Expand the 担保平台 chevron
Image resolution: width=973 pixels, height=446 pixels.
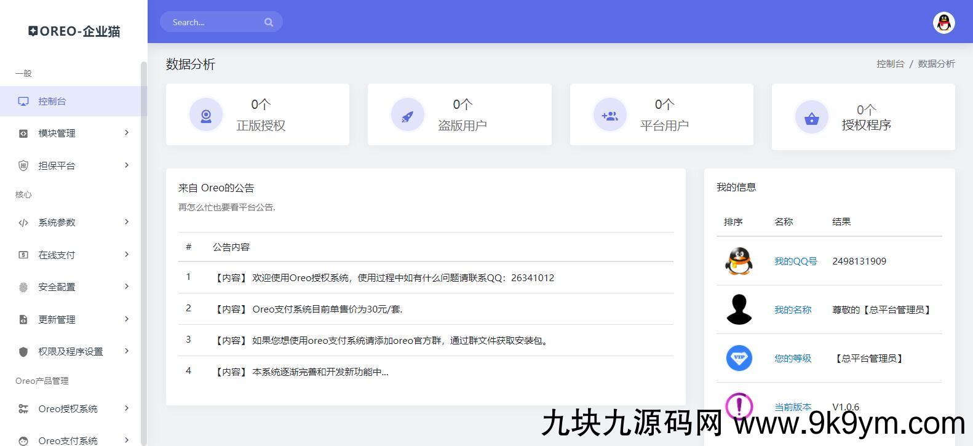pos(127,165)
